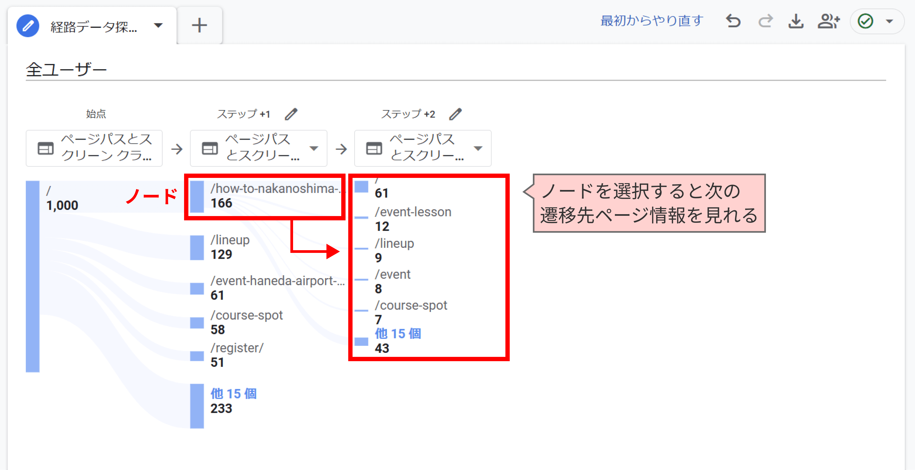
Task: Download the exploration data
Action: click(796, 21)
